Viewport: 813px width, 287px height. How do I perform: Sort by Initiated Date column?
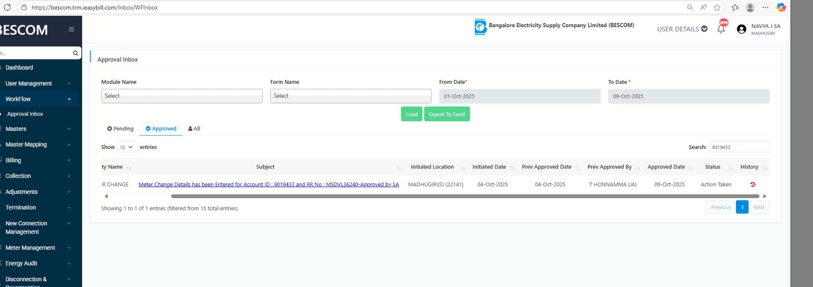[512, 168]
